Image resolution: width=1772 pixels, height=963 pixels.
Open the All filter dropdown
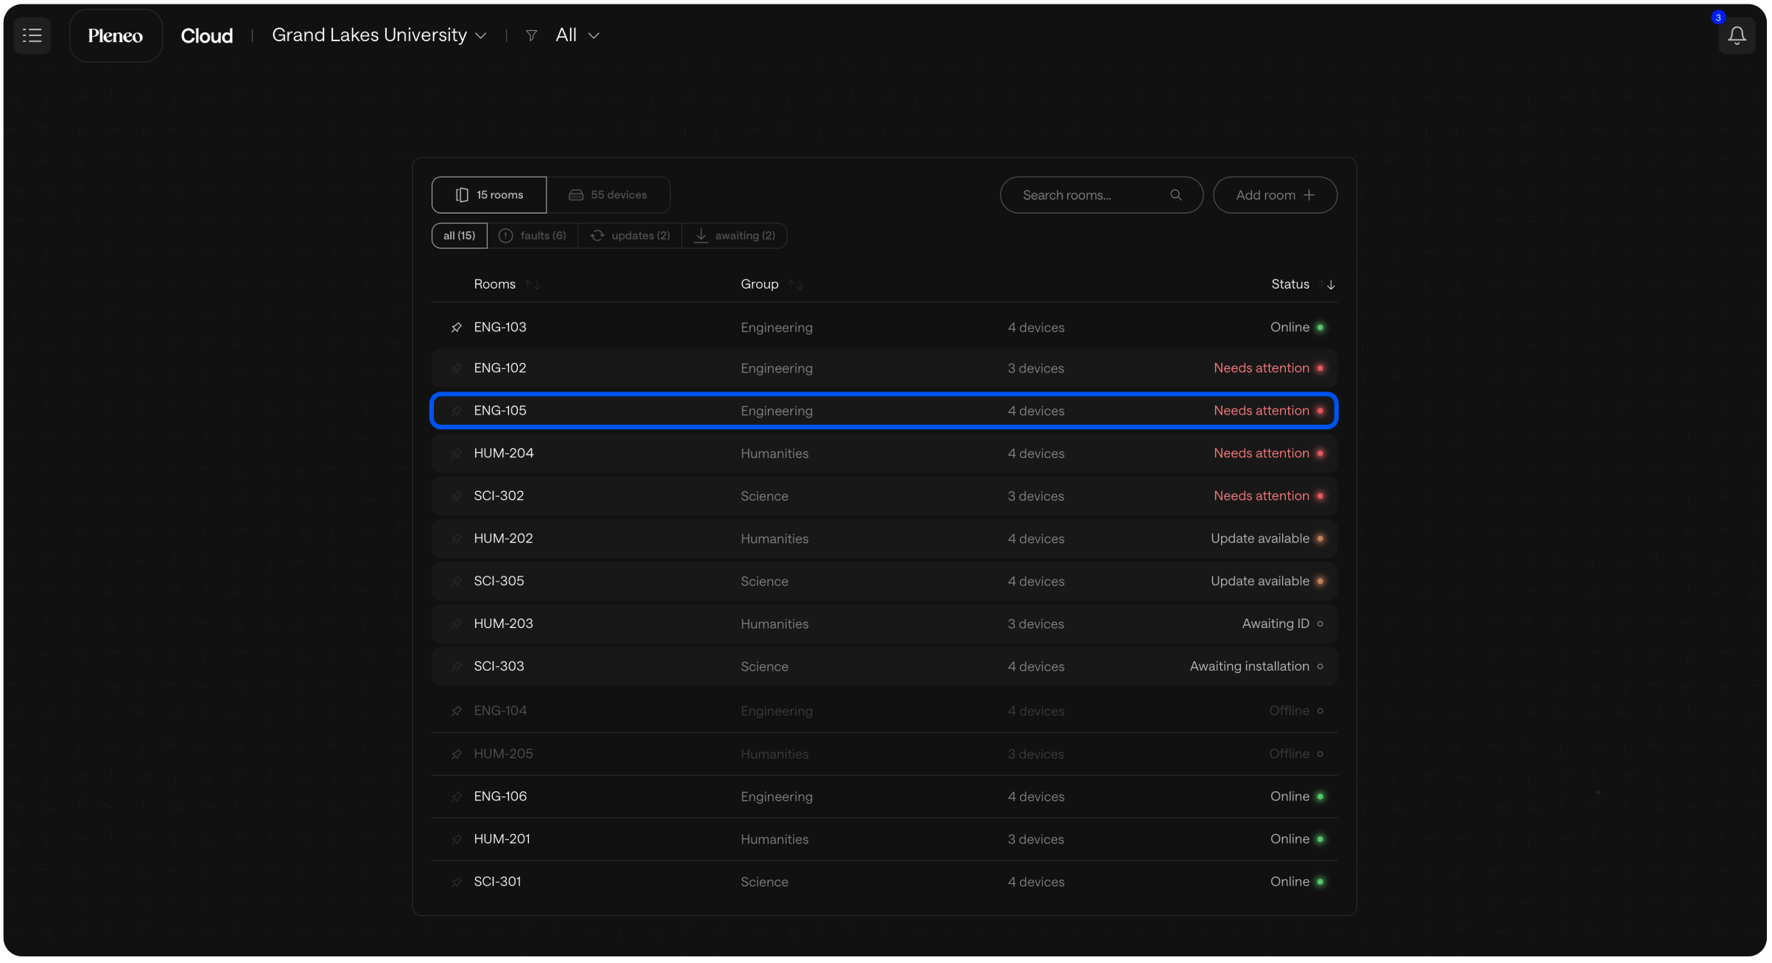[x=577, y=35]
